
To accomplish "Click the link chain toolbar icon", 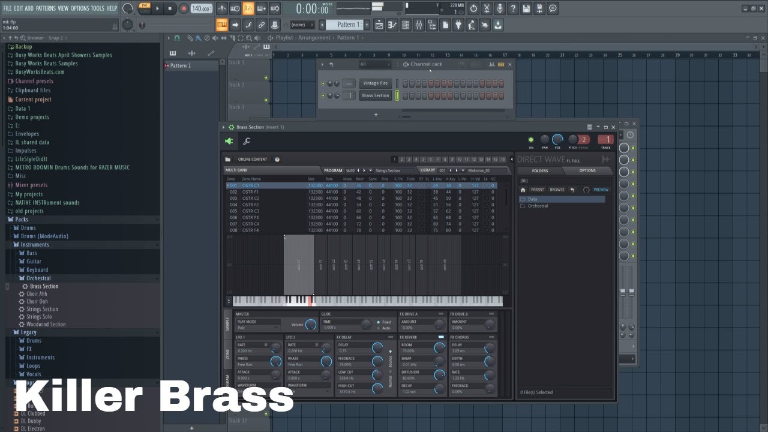I will coord(261,25).
